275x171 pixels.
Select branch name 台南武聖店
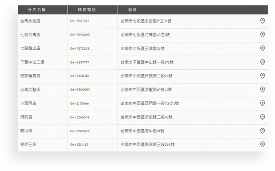click(x=30, y=90)
